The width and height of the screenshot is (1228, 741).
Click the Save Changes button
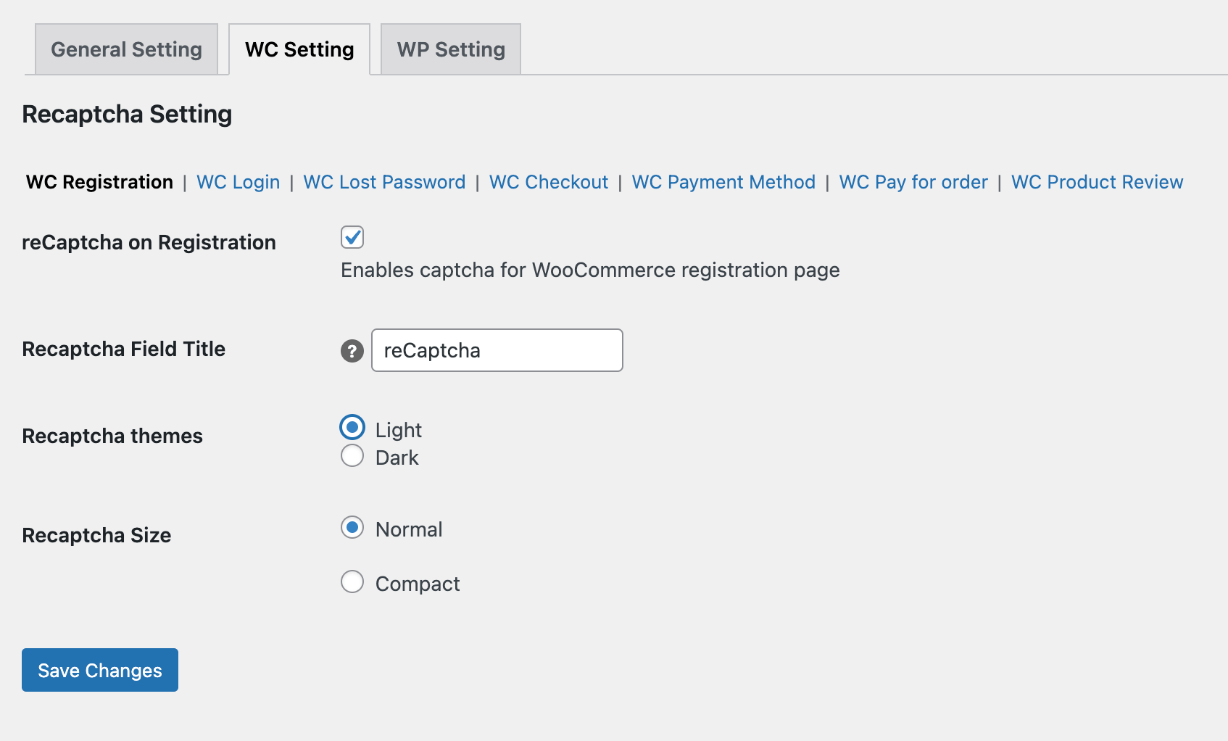coord(99,670)
